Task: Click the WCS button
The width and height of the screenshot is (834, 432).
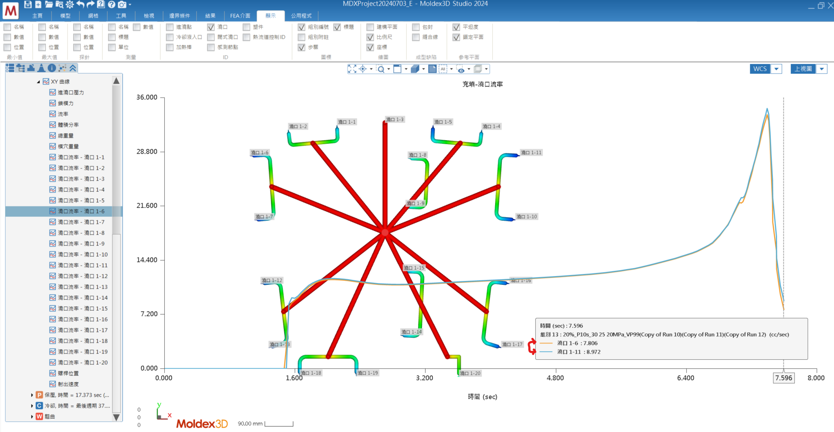Action: (x=760, y=69)
